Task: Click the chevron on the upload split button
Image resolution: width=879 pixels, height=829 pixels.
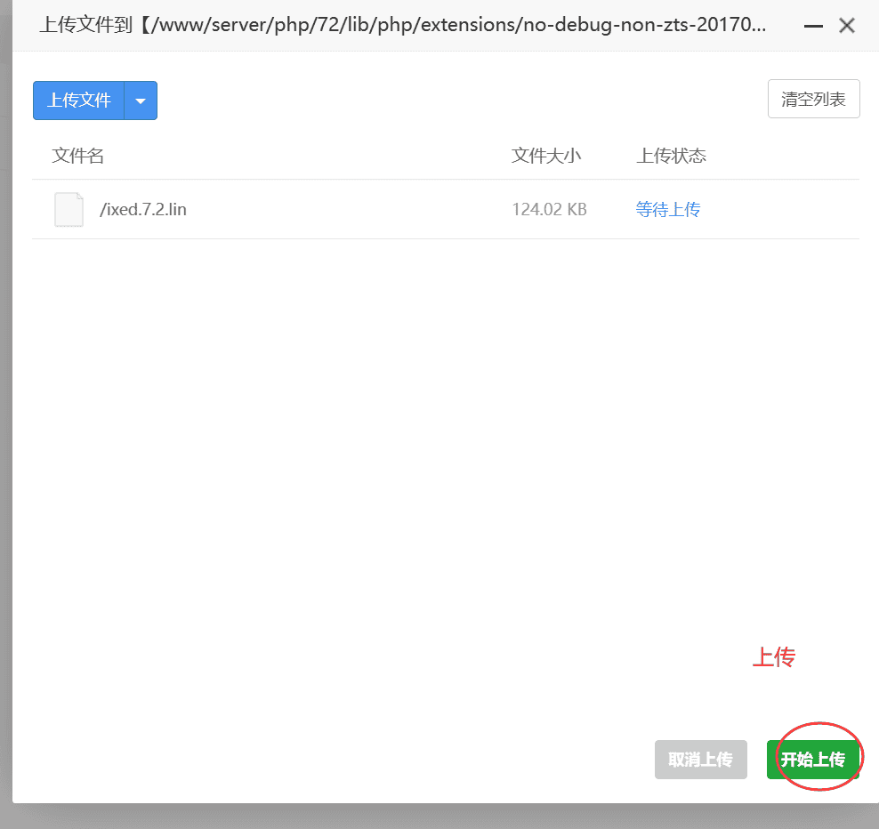Action: [141, 101]
